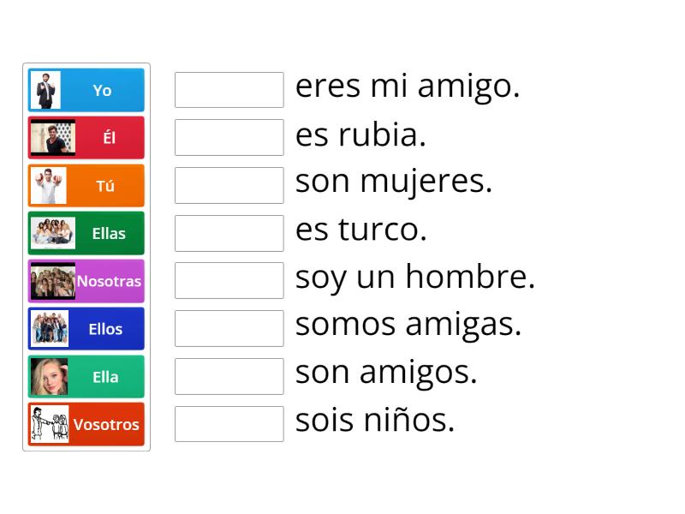Click the blank box next to 'sois niños'
This screenshot has width=685, height=514.
click(x=229, y=423)
